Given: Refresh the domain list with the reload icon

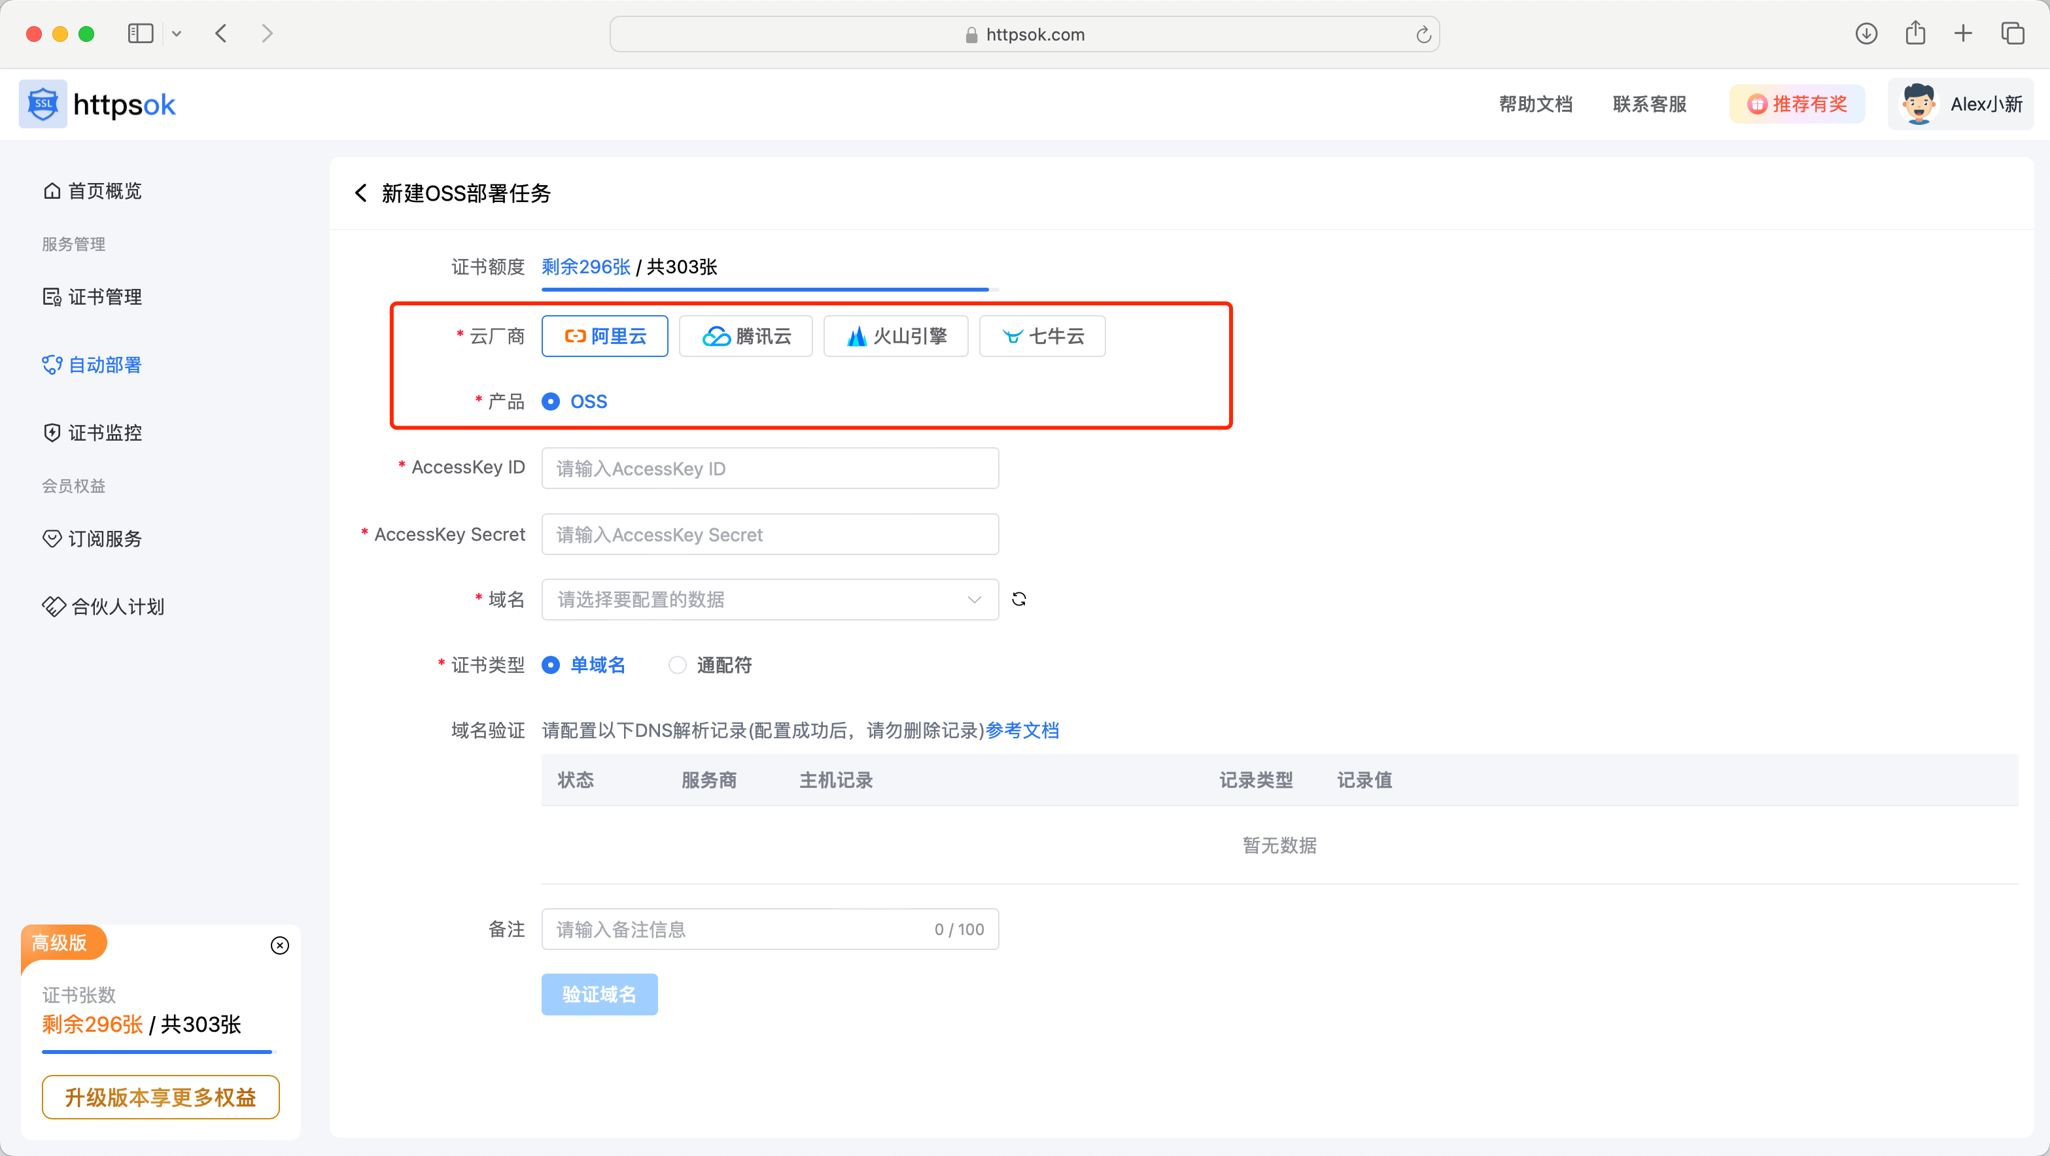Looking at the screenshot, I should click(x=1018, y=598).
